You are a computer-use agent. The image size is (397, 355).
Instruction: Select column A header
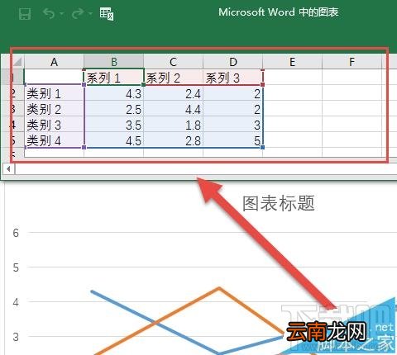[54, 62]
